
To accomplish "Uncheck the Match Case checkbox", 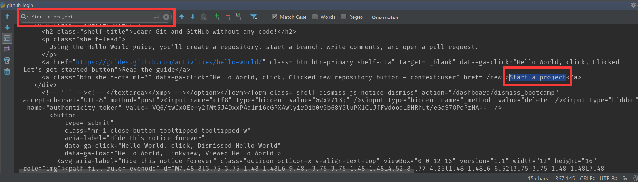I will [274, 17].
